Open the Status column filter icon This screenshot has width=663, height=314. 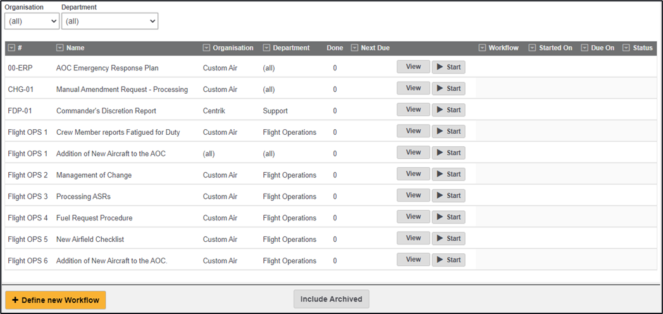click(626, 48)
